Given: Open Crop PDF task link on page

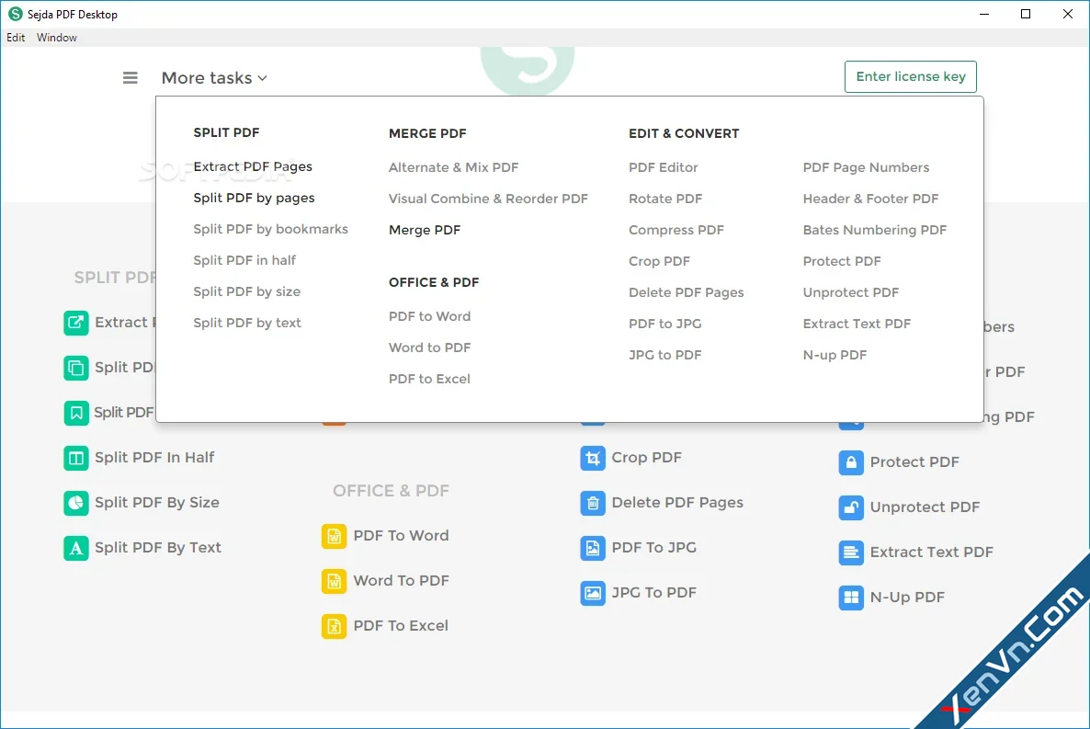Looking at the screenshot, I should (646, 458).
